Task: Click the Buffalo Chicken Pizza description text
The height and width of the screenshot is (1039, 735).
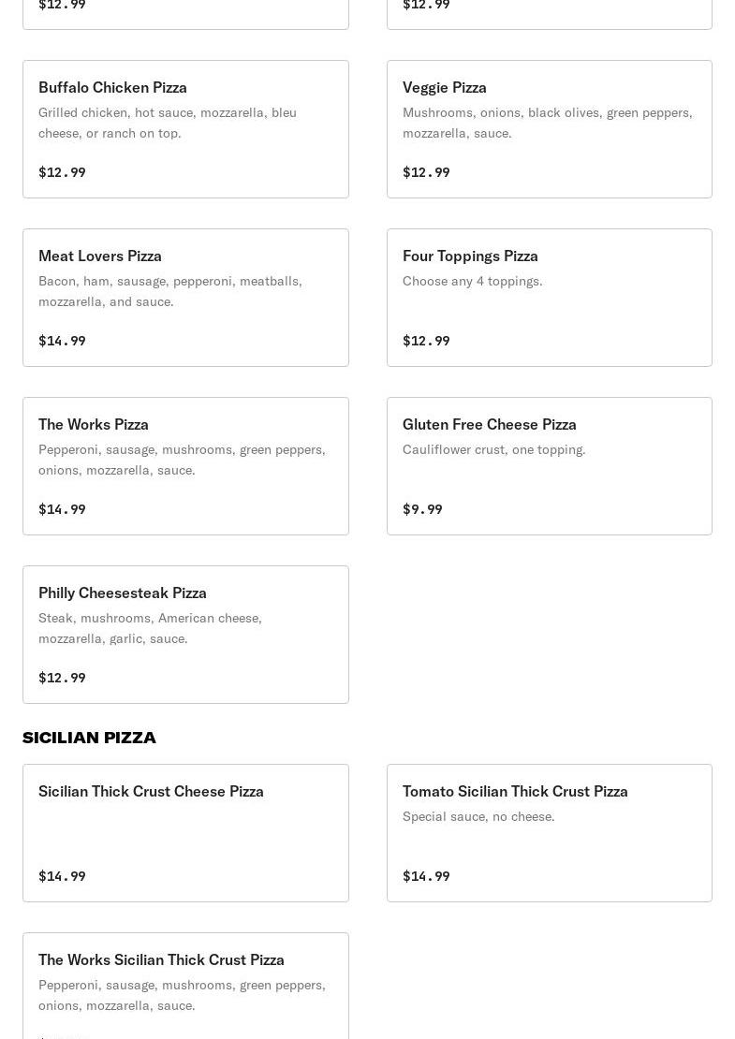Action: [168, 123]
